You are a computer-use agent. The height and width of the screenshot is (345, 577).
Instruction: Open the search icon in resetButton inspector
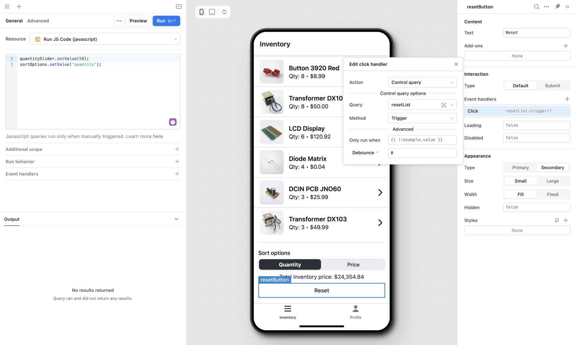tap(536, 7)
